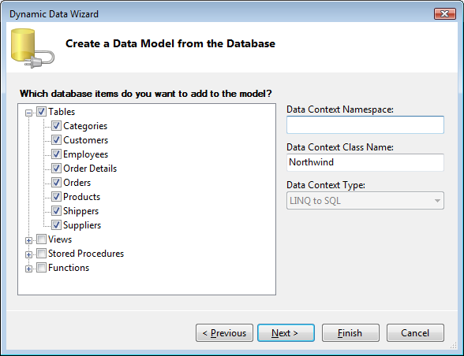Deselect the Employees table checkbox
Viewport: 464px width, 356px height.
[56, 154]
